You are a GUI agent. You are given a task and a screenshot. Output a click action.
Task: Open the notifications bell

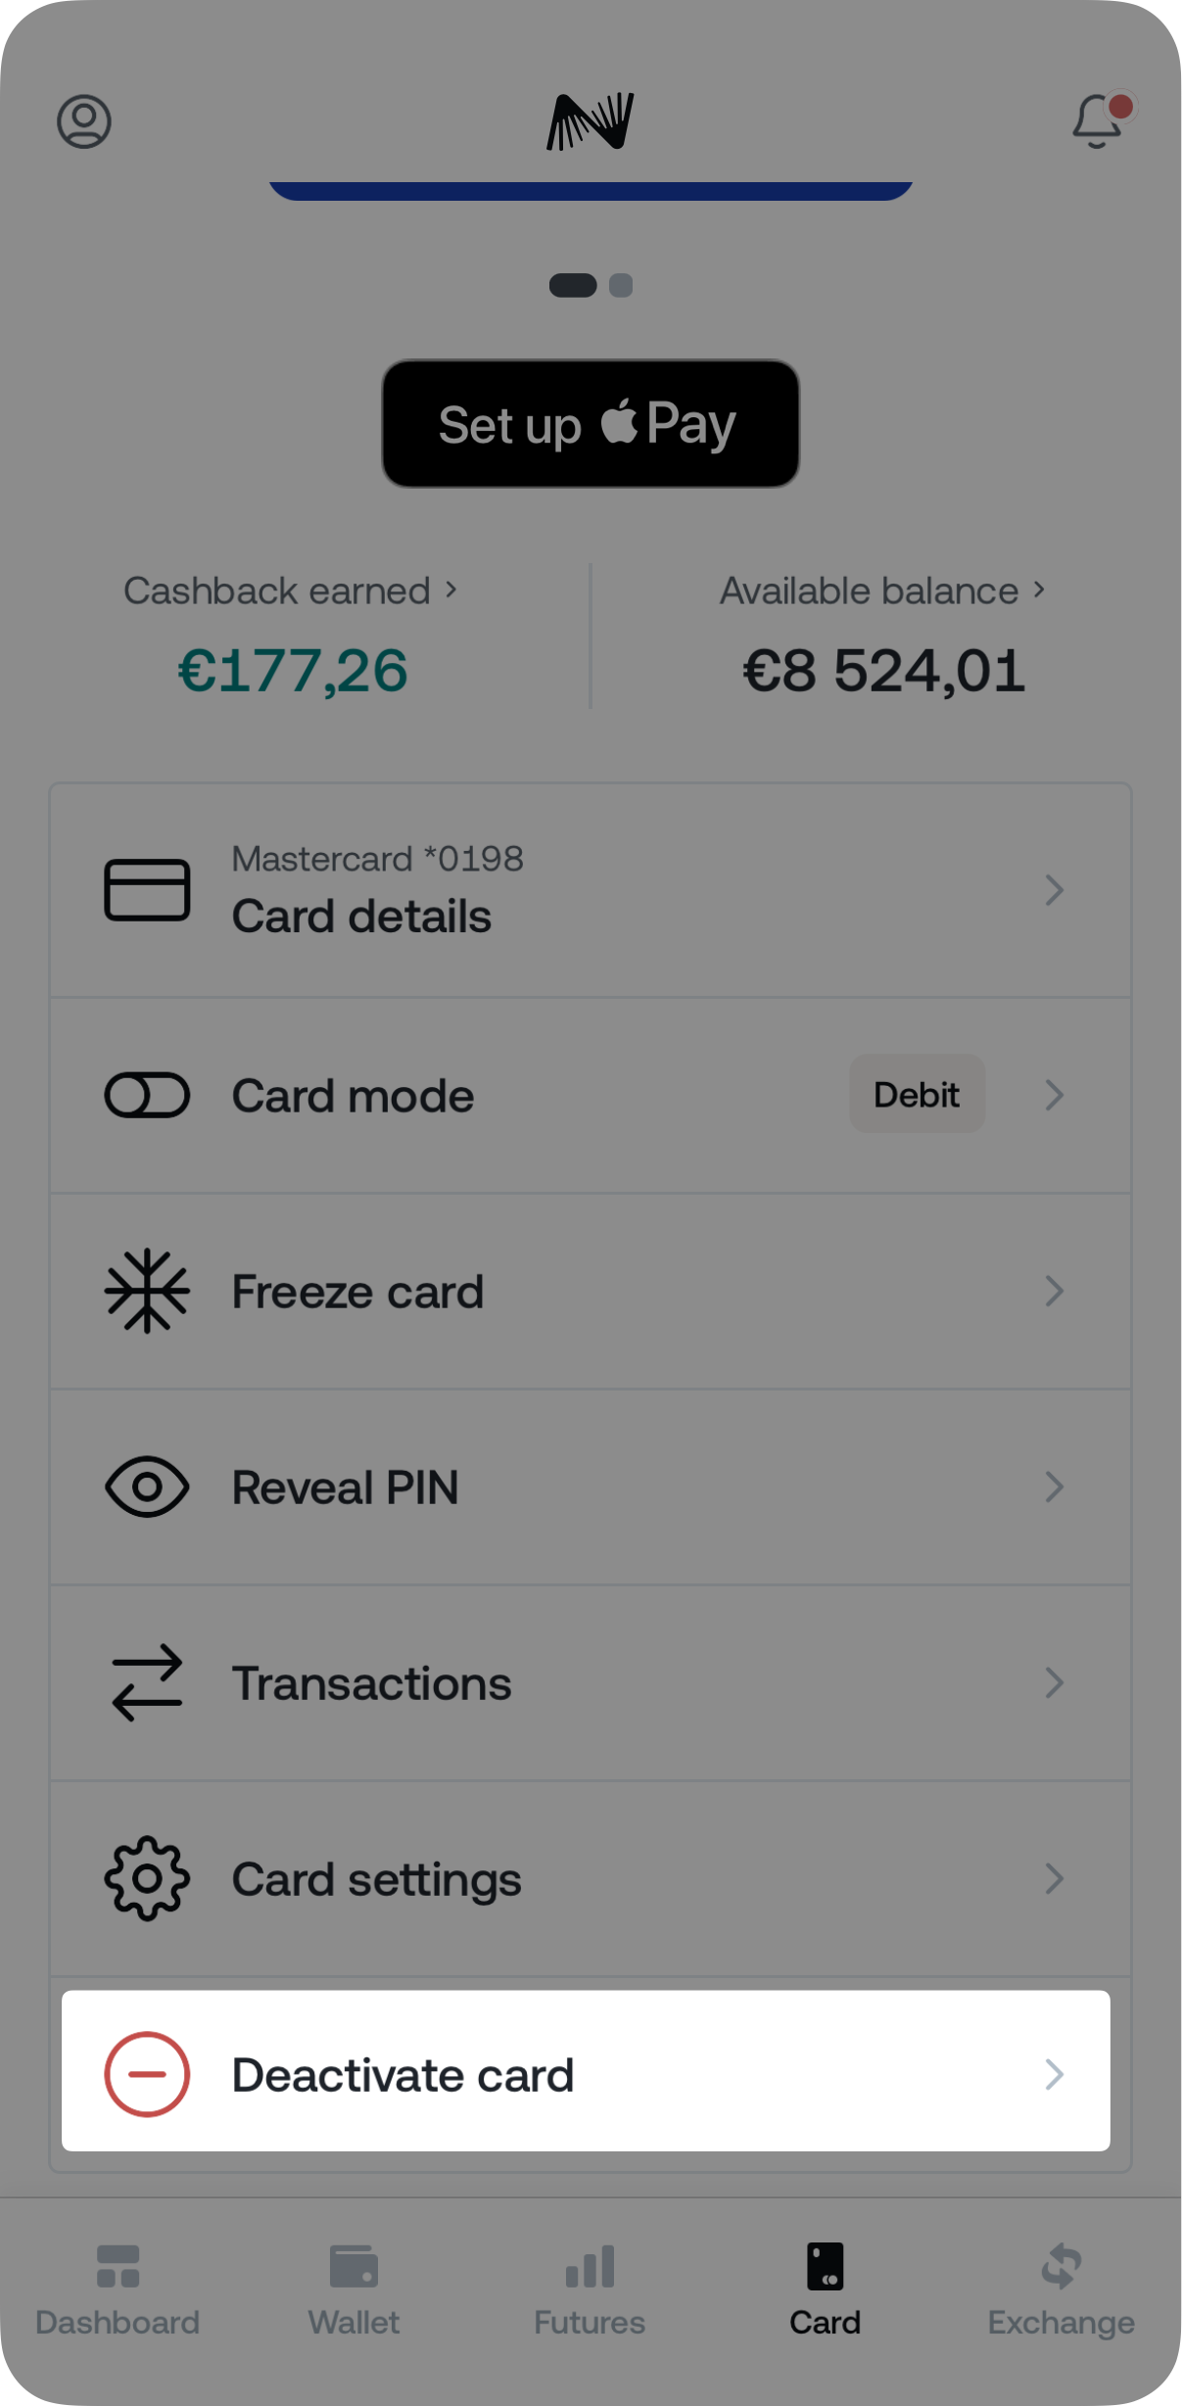tap(1099, 121)
